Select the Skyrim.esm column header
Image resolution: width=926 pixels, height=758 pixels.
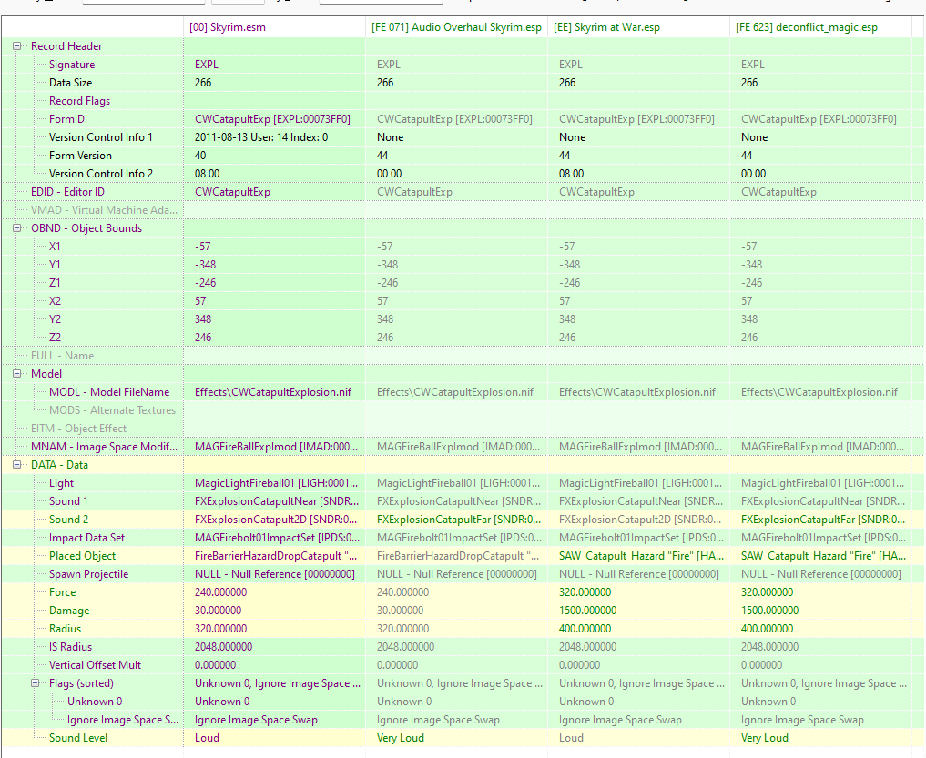228,27
